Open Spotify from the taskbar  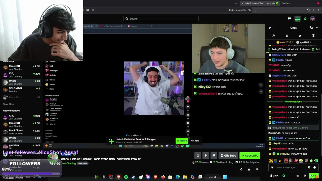(126, 177)
